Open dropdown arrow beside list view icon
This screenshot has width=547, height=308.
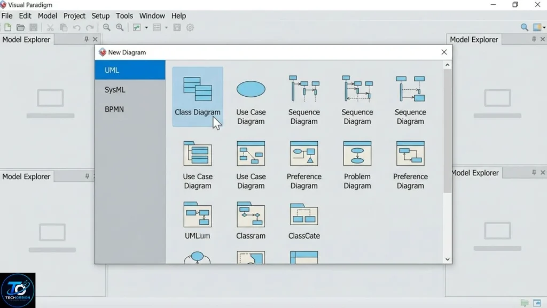[167, 28]
